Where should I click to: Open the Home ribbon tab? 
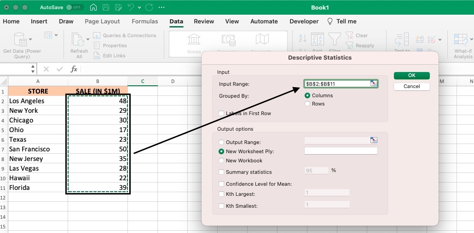(11, 22)
